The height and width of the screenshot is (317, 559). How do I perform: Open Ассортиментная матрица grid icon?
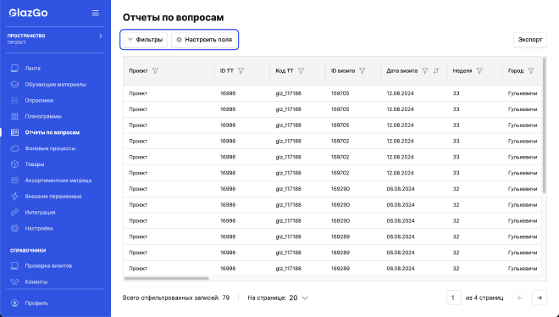[14, 181]
